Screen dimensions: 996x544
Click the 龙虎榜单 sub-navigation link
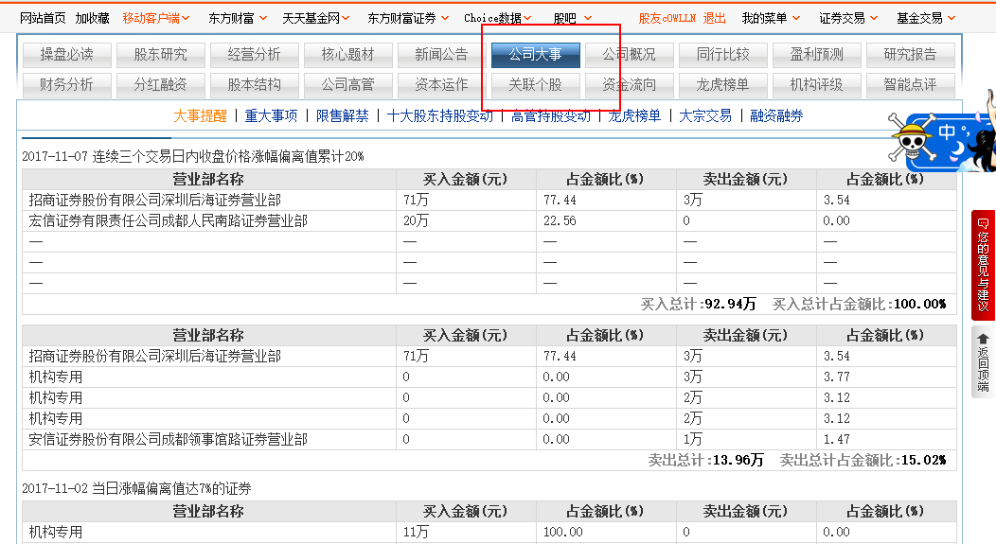click(634, 116)
